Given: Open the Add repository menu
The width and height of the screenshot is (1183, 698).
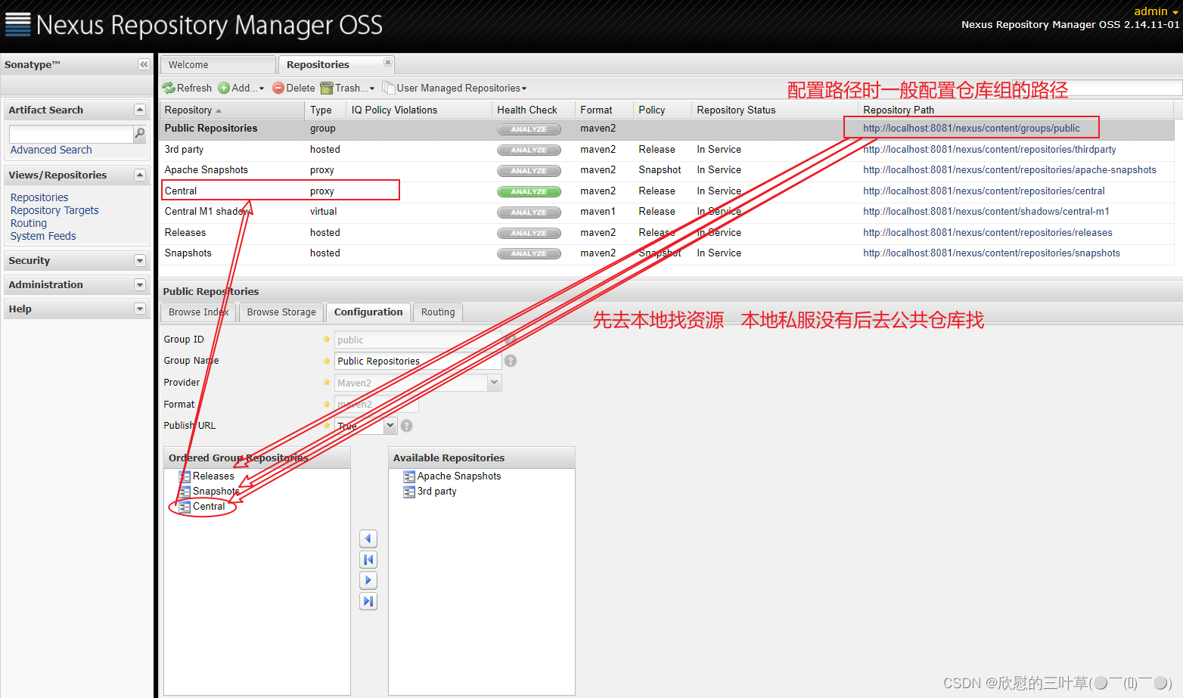Looking at the screenshot, I should pos(241,88).
